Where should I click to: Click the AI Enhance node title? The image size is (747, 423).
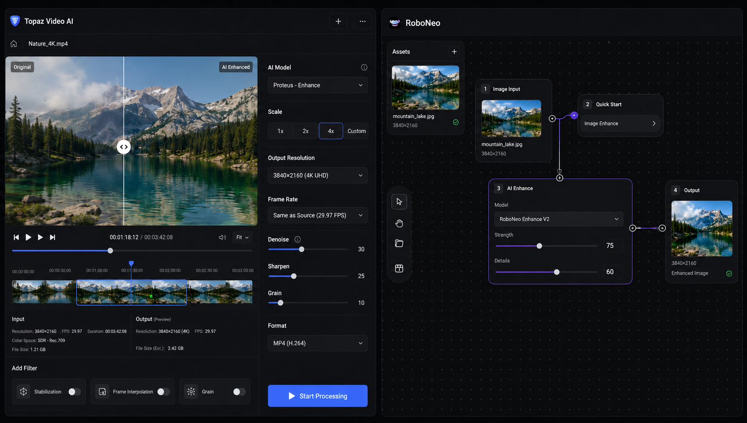(520, 188)
